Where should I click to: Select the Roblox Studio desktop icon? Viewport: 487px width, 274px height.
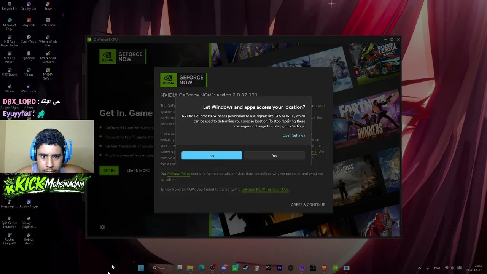point(29,239)
